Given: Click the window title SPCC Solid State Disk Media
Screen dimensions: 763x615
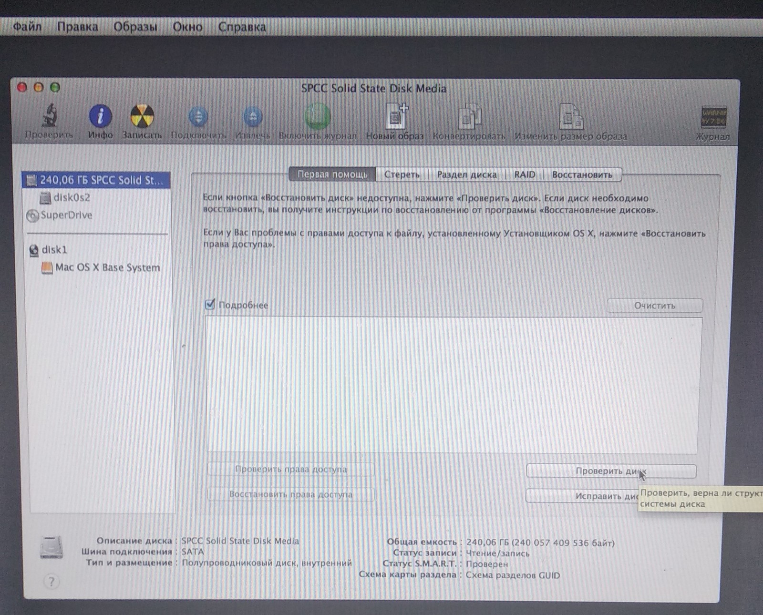Looking at the screenshot, I should coord(374,88).
